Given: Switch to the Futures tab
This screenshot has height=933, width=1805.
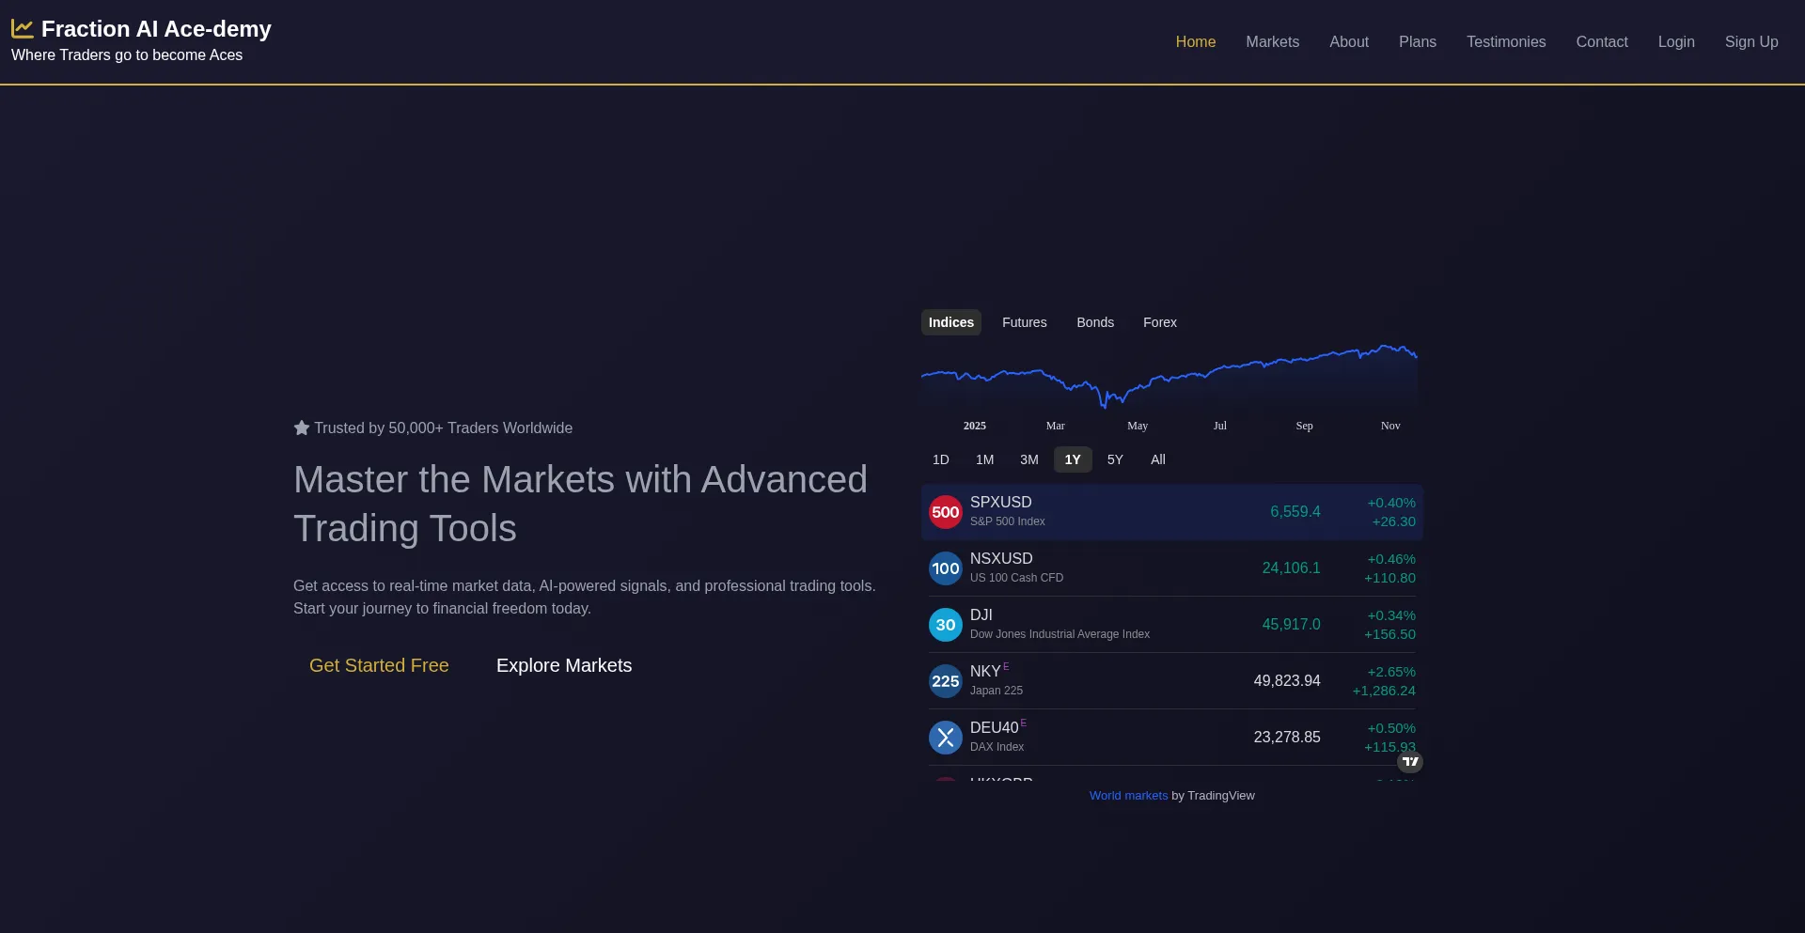Looking at the screenshot, I should [1024, 322].
